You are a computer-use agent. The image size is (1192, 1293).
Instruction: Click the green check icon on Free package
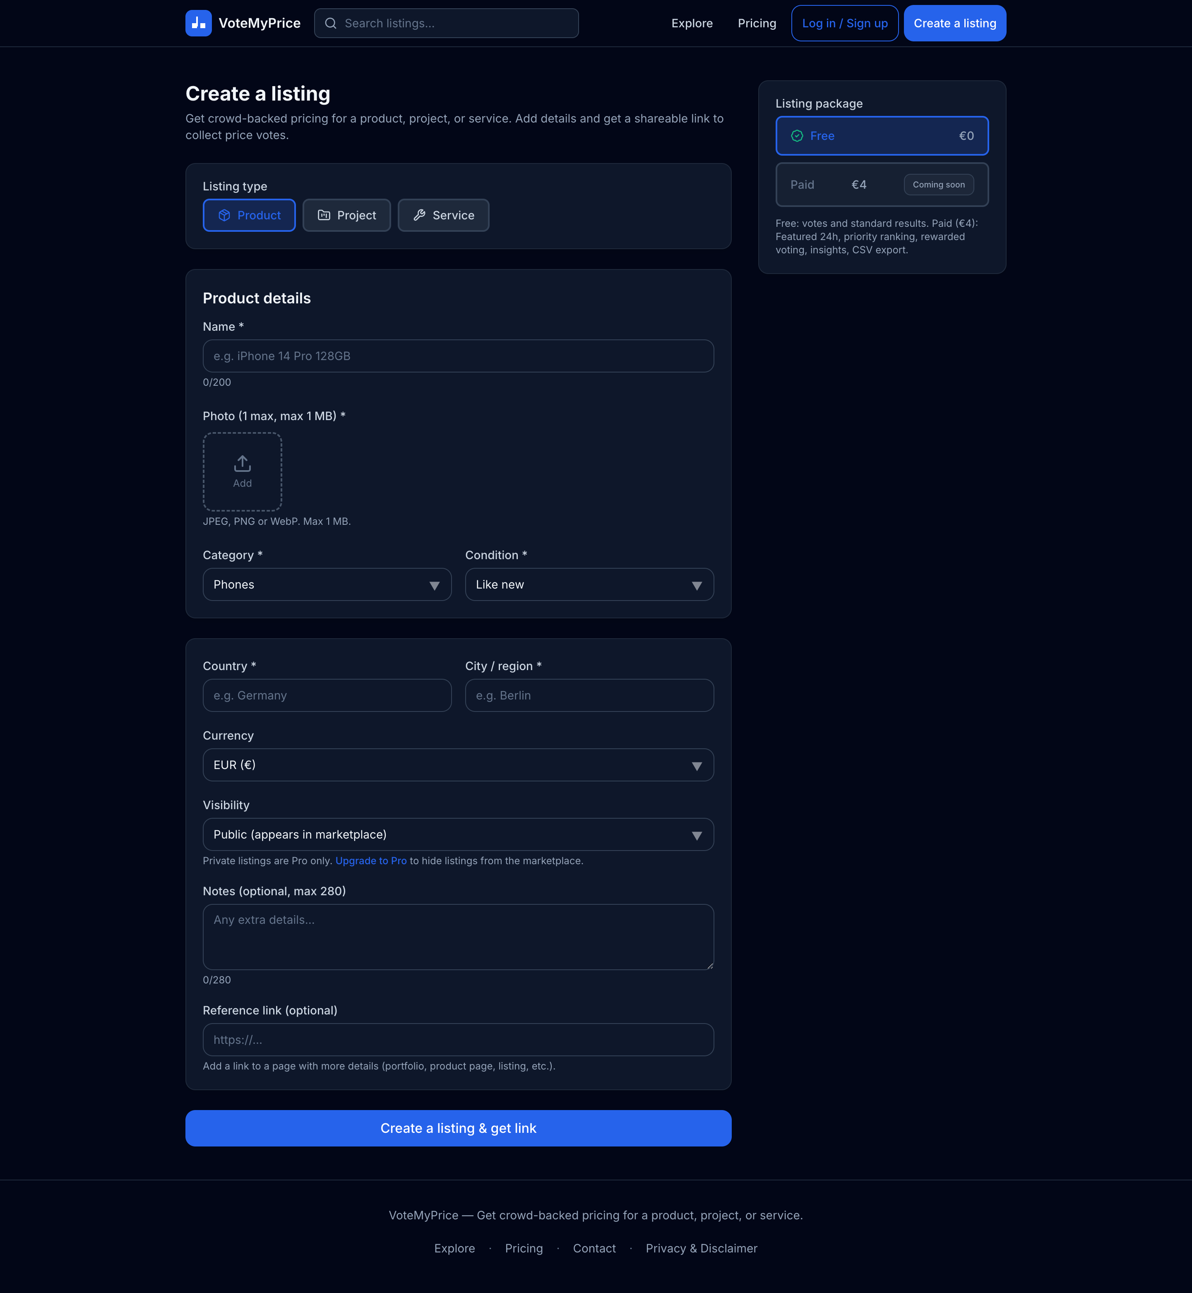tap(797, 135)
